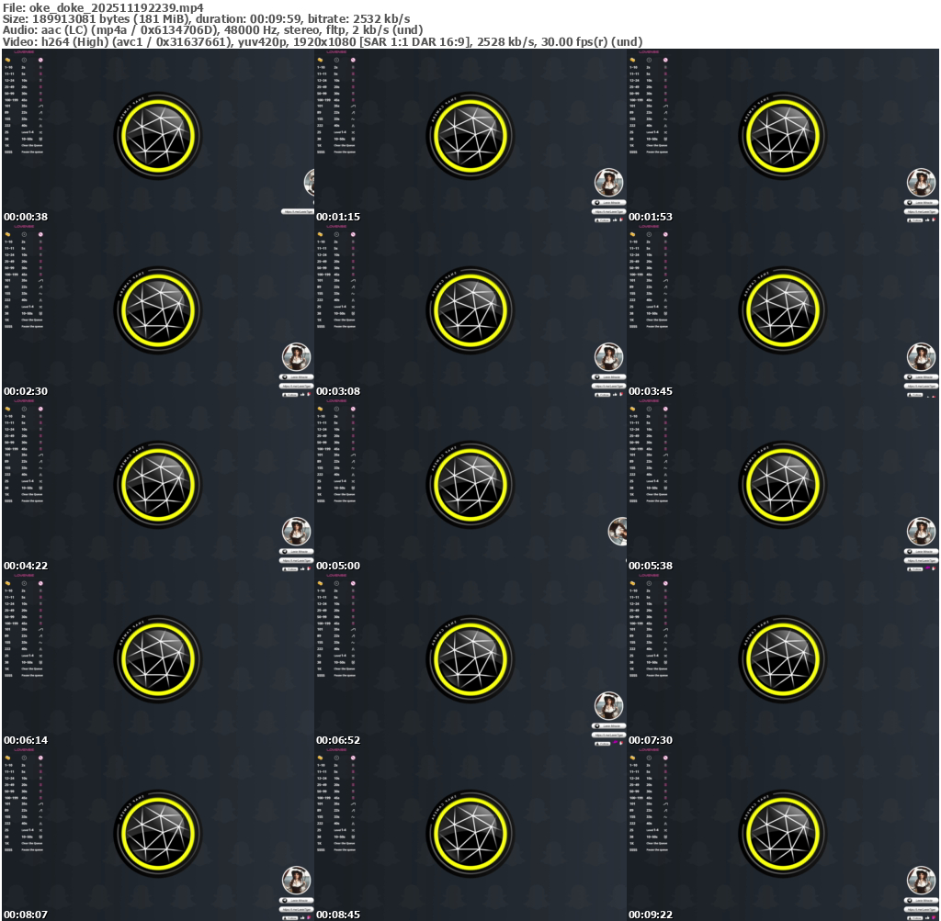Click the pink toy icon in the 00:01:53 frame
The image size is (941, 921).
tap(665, 60)
